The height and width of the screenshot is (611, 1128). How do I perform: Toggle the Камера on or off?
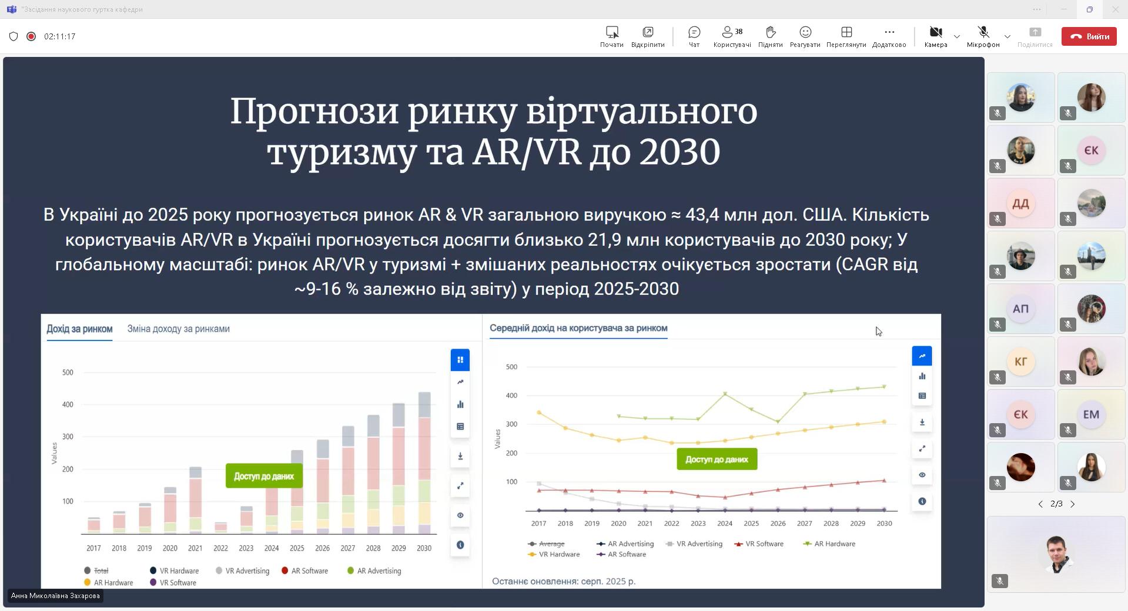point(935,36)
